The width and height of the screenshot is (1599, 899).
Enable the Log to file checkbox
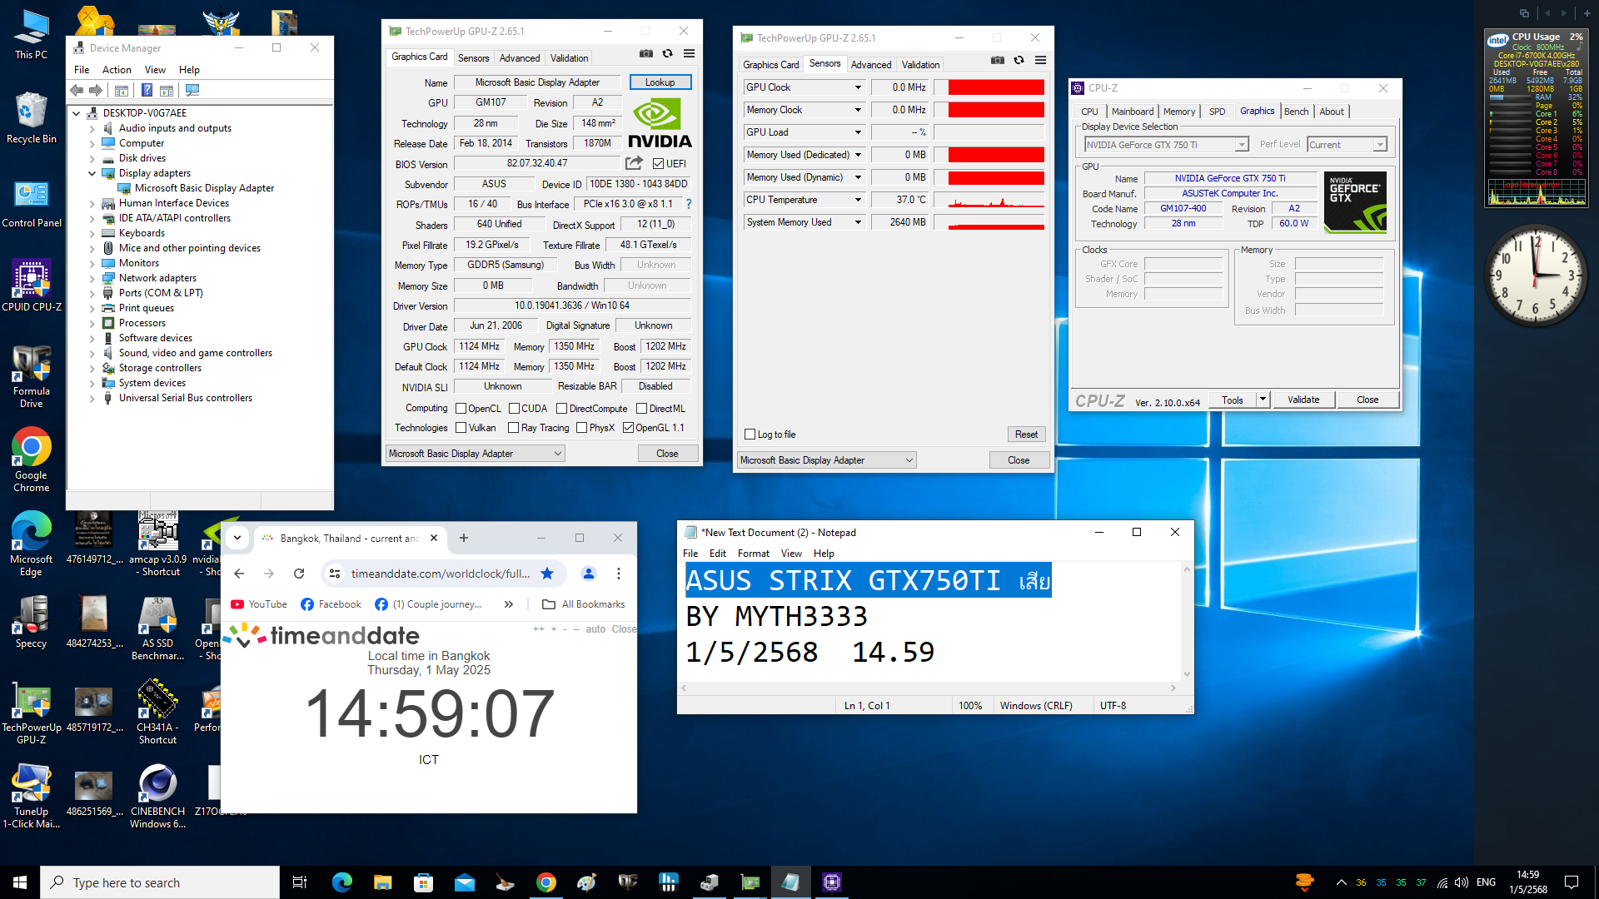[x=750, y=435]
